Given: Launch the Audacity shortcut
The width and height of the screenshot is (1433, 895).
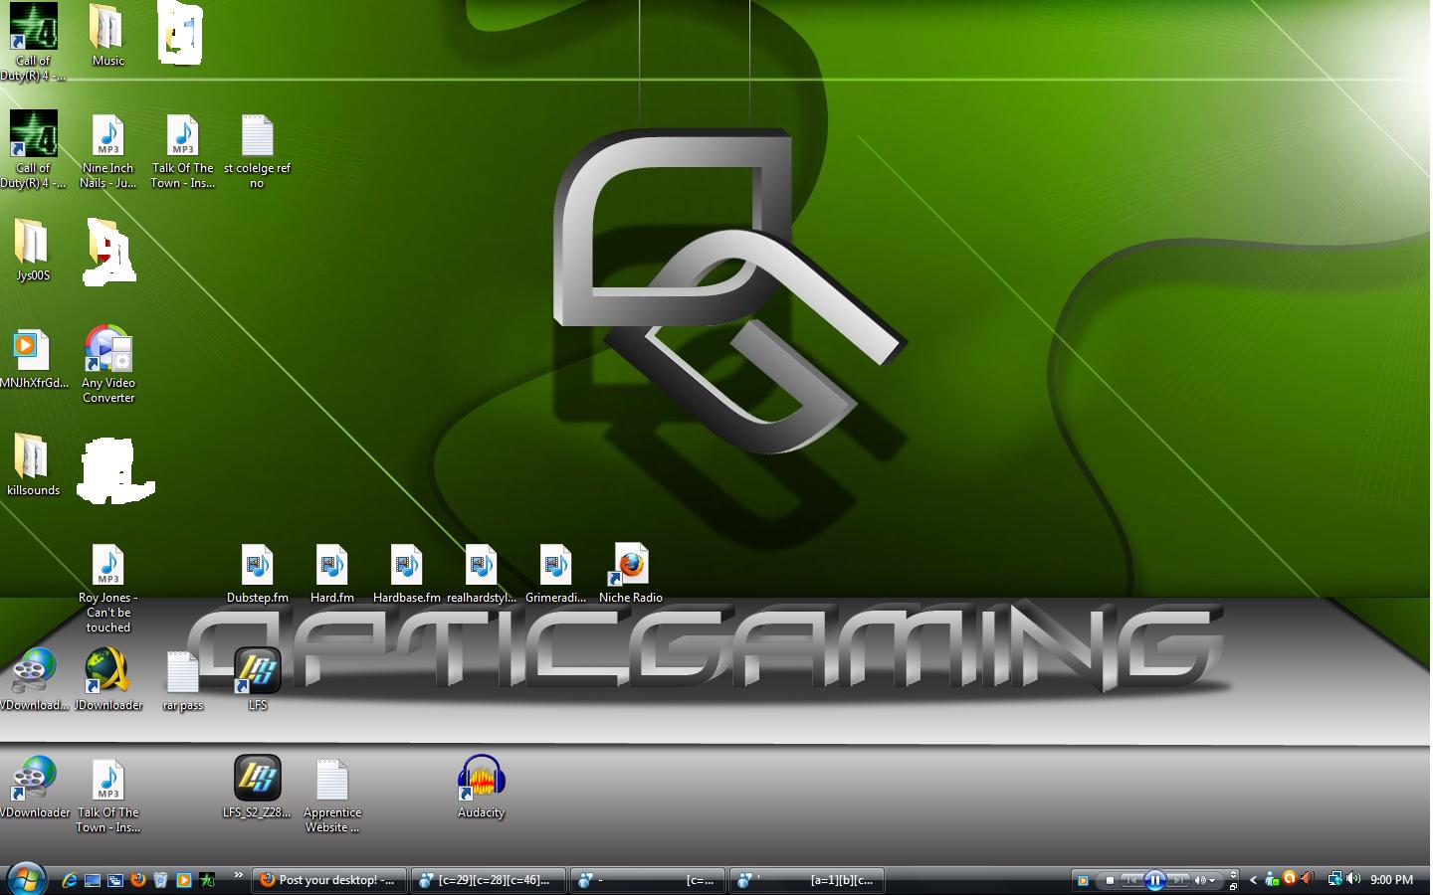Looking at the screenshot, I should pos(481,787).
